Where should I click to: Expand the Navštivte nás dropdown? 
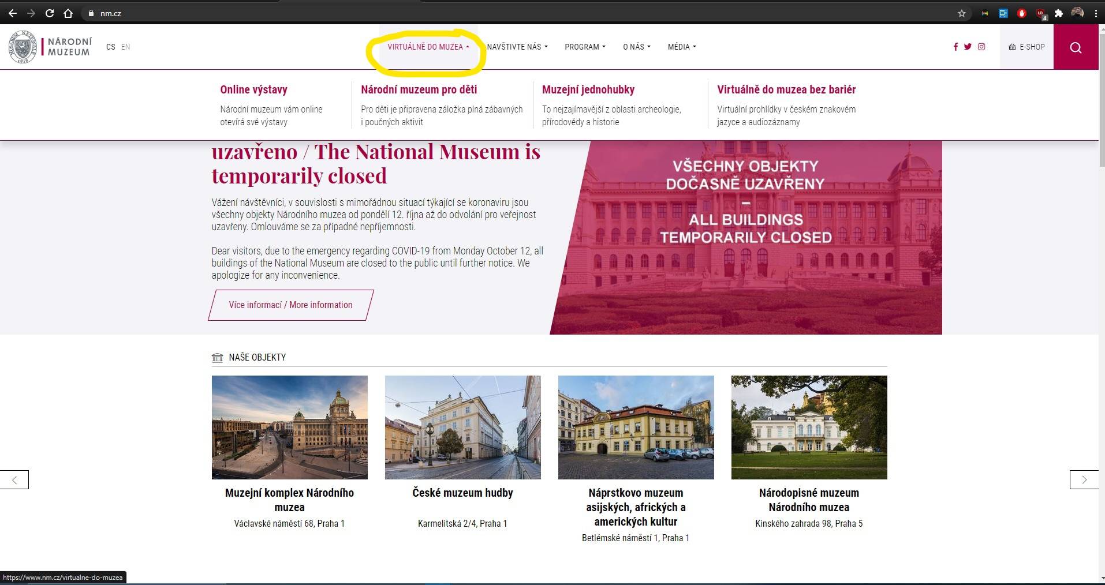(x=517, y=47)
